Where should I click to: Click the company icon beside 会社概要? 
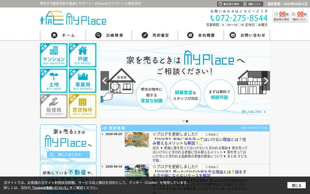[x=190, y=35]
